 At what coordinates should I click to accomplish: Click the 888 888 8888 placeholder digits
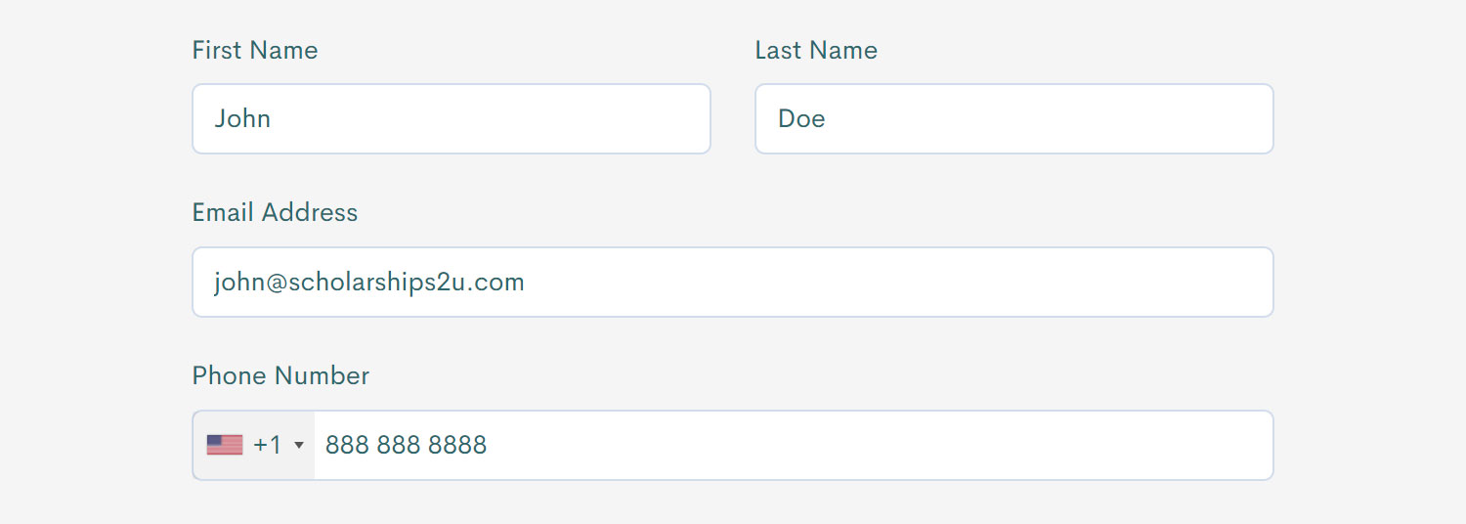406,446
